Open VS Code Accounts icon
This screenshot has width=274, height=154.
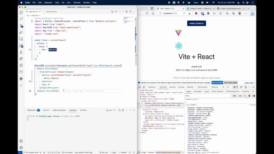(x=21, y=141)
